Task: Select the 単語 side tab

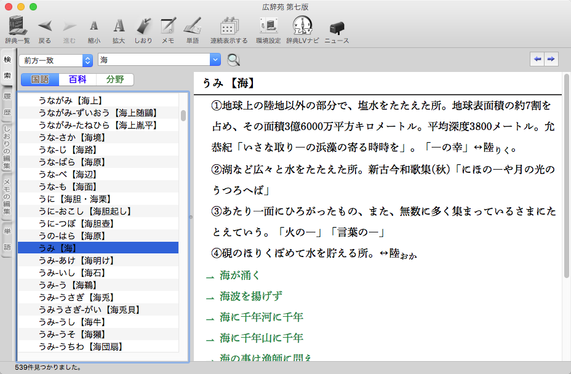Action: 7,239
